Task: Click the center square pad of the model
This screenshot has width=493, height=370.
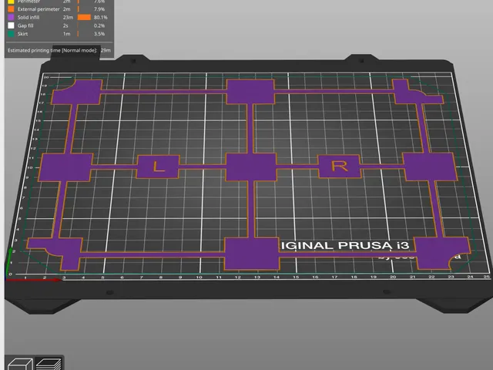Action: (251, 166)
